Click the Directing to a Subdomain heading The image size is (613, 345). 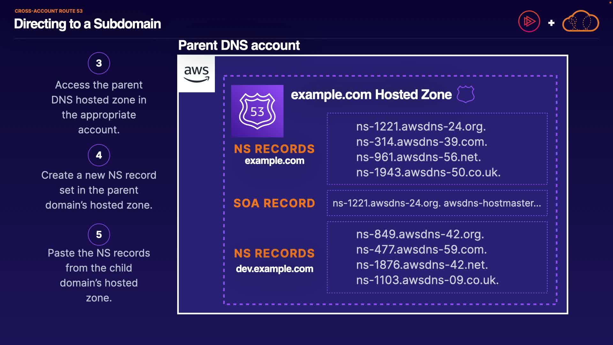pos(87,24)
